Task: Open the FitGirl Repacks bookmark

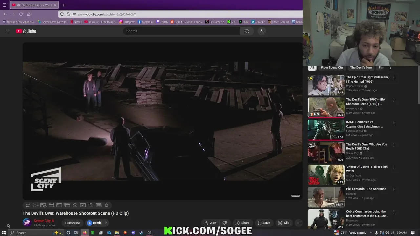Action: (279, 22)
